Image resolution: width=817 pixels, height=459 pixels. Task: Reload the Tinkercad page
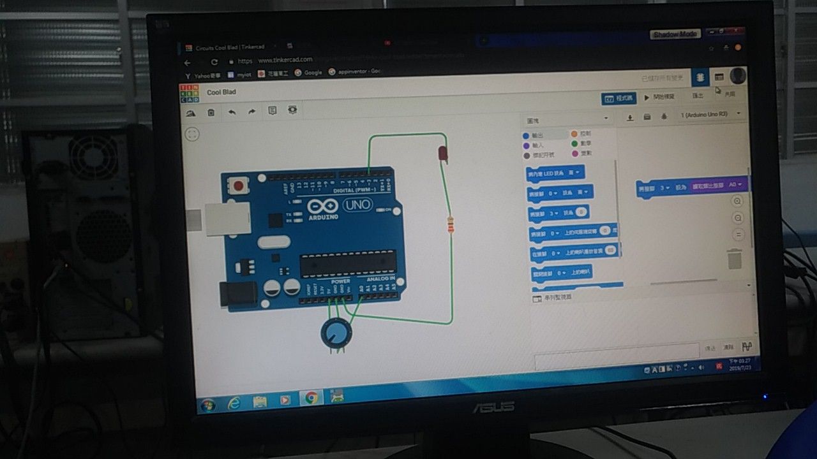(214, 62)
